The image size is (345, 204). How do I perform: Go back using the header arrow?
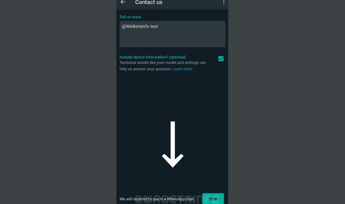123,2
